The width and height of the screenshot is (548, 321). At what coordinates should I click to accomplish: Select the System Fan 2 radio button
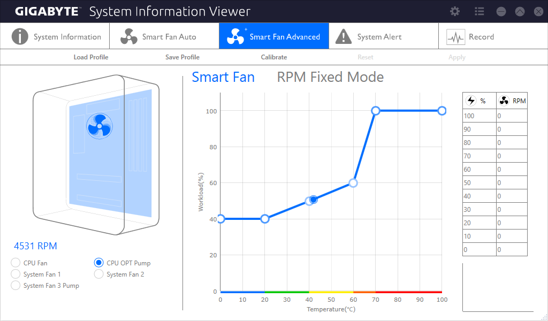click(99, 274)
